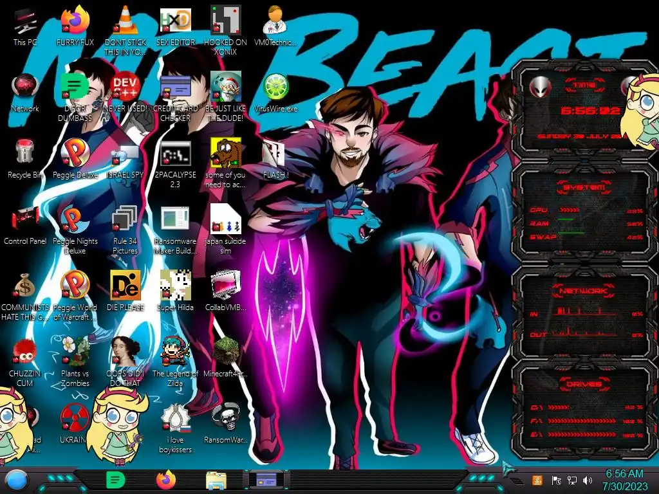Open the OOPS DID I DO THAT portrait
This screenshot has width=659, height=494.
click(x=125, y=362)
